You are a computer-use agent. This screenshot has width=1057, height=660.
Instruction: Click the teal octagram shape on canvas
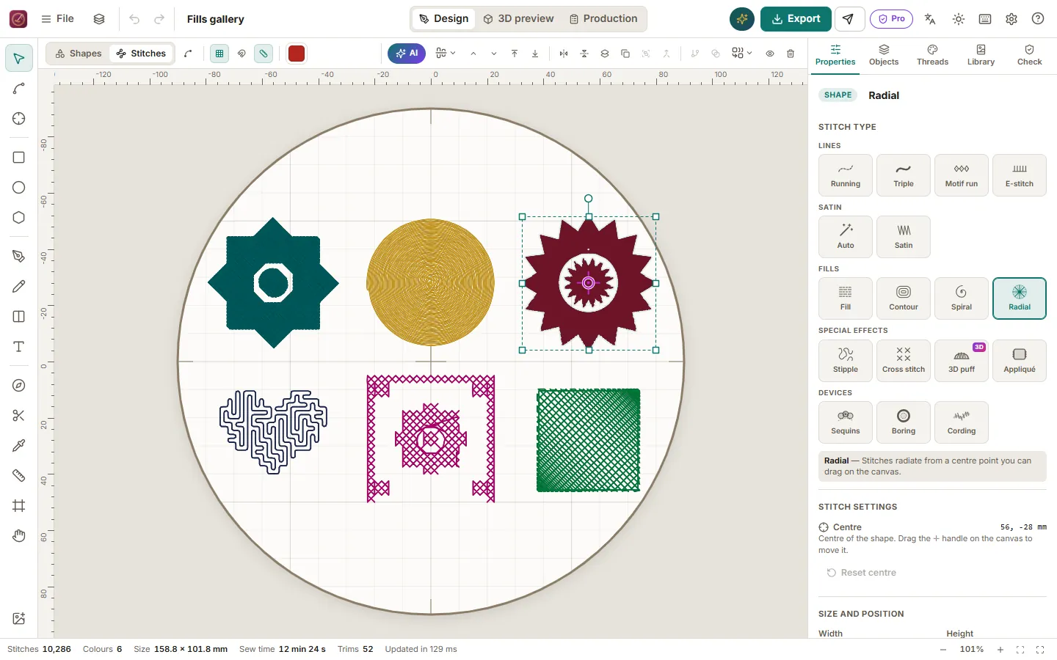(274, 283)
